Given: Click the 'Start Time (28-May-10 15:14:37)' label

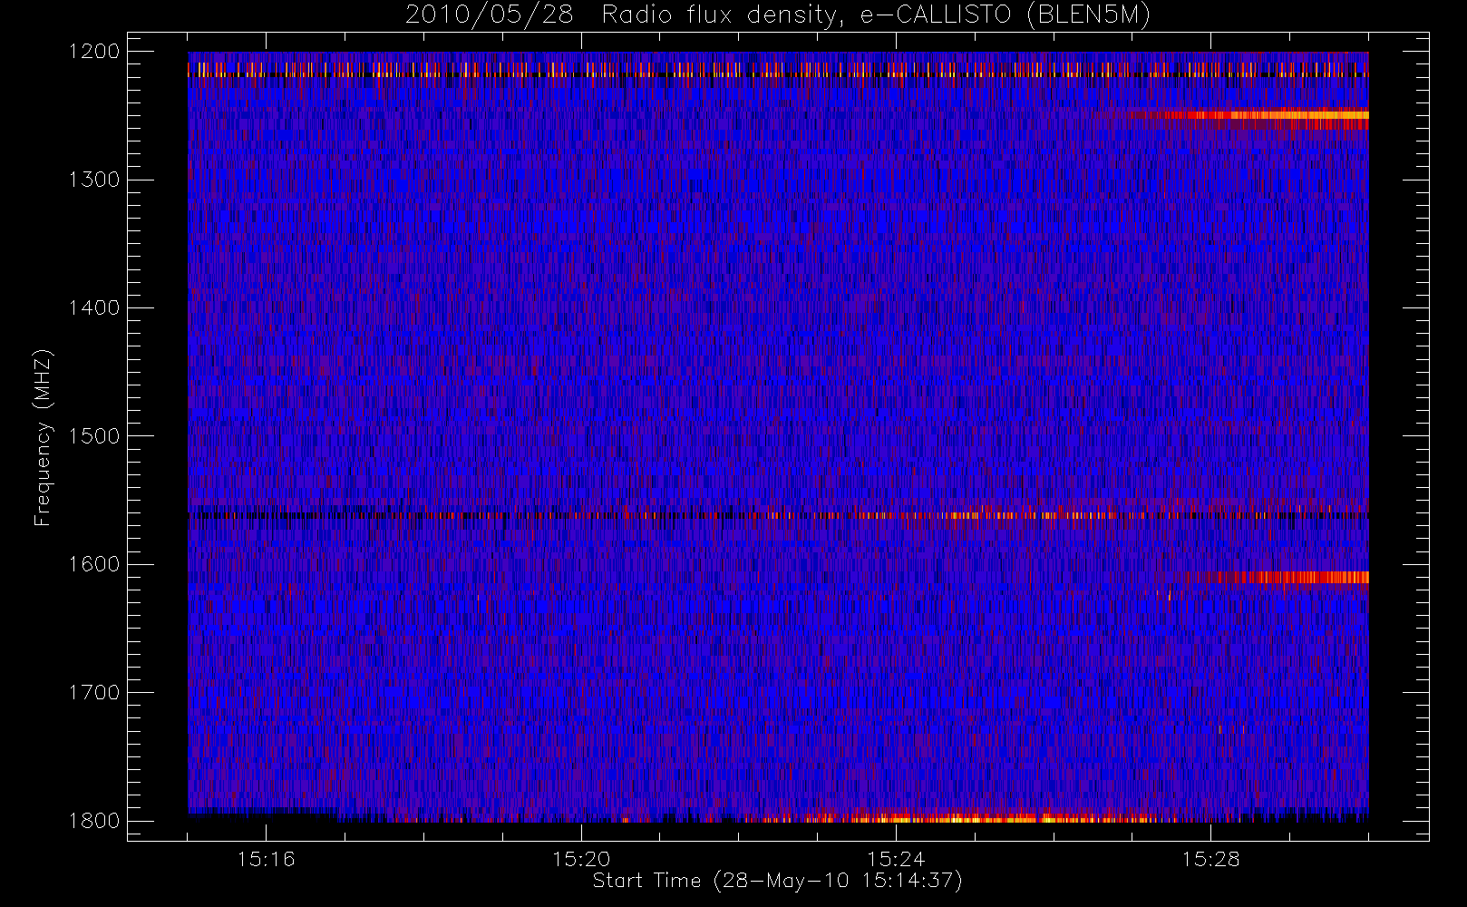Looking at the screenshot, I should point(778,881).
